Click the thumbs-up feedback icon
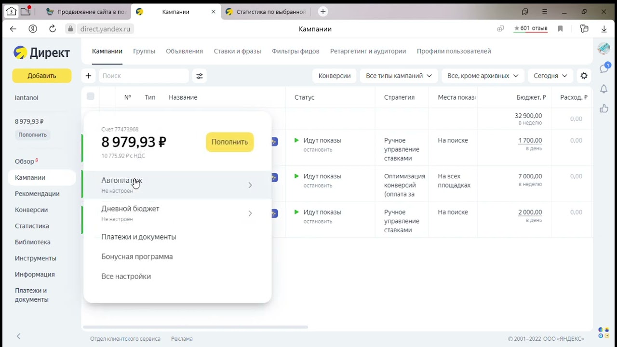The image size is (617, 347). click(604, 108)
